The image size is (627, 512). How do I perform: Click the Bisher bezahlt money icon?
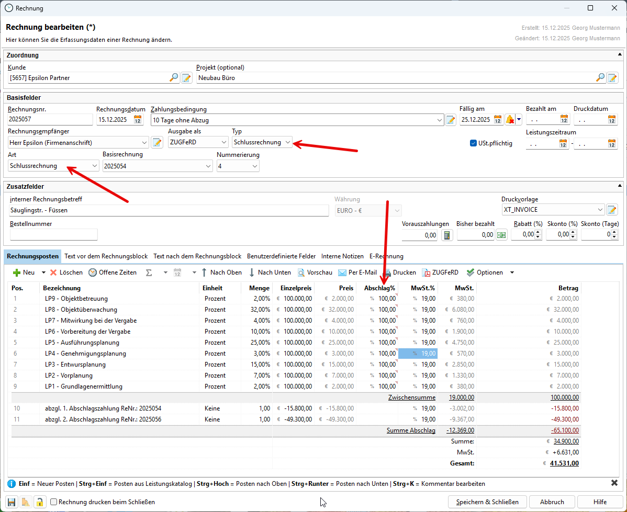(x=502, y=235)
